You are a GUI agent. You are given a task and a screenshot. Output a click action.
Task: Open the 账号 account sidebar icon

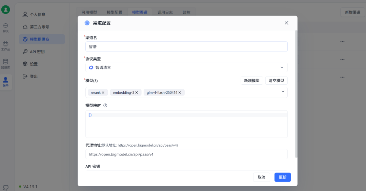pos(6,82)
